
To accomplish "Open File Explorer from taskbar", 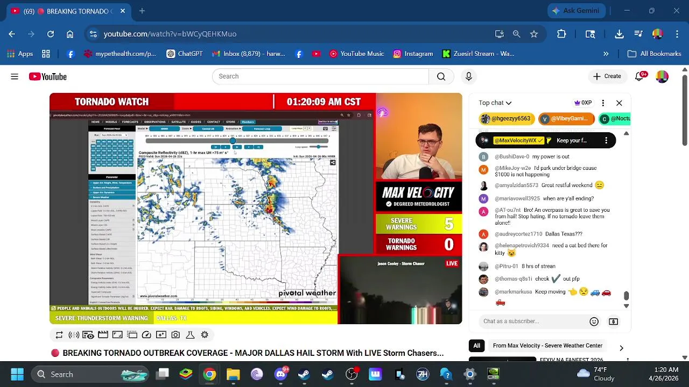I will click(233, 374).
